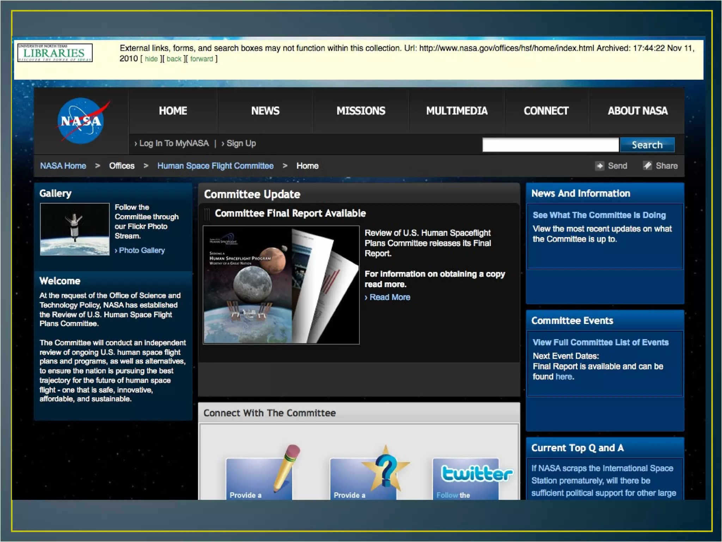Screen dimensions: 722x542
Task: Follow the Read More link
Action: (x=389, y=297)
